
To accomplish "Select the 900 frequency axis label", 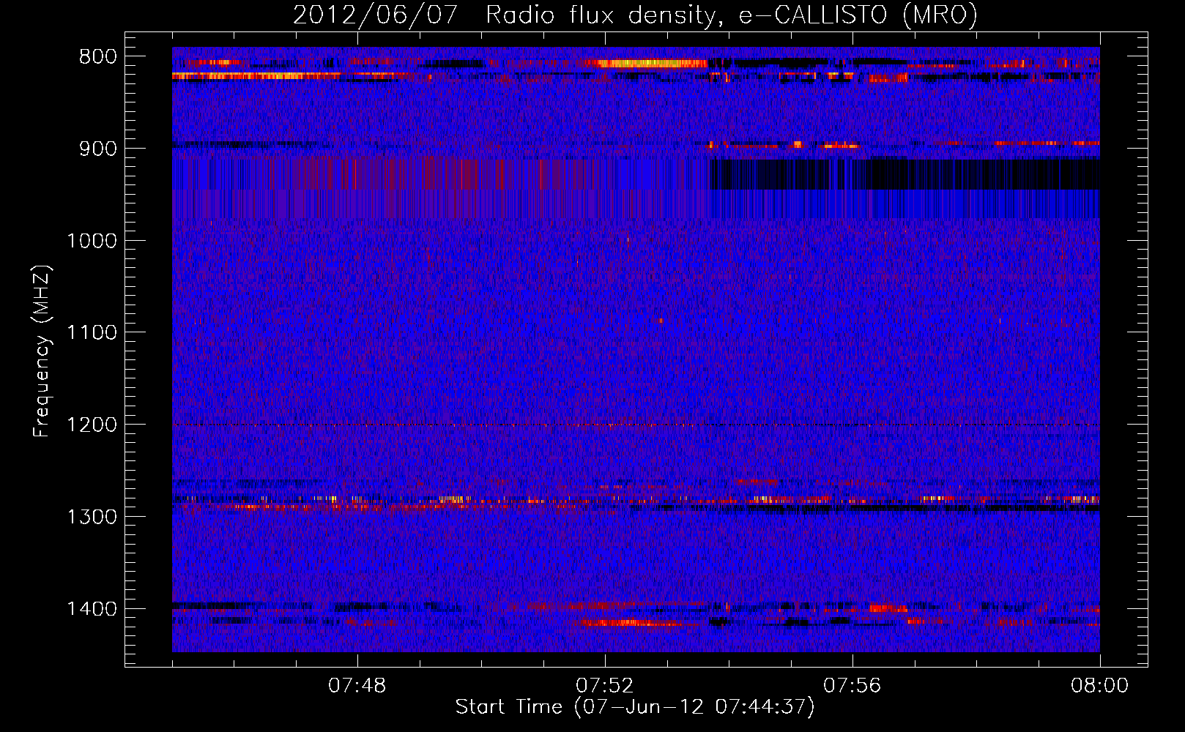I will coord(97,149).
